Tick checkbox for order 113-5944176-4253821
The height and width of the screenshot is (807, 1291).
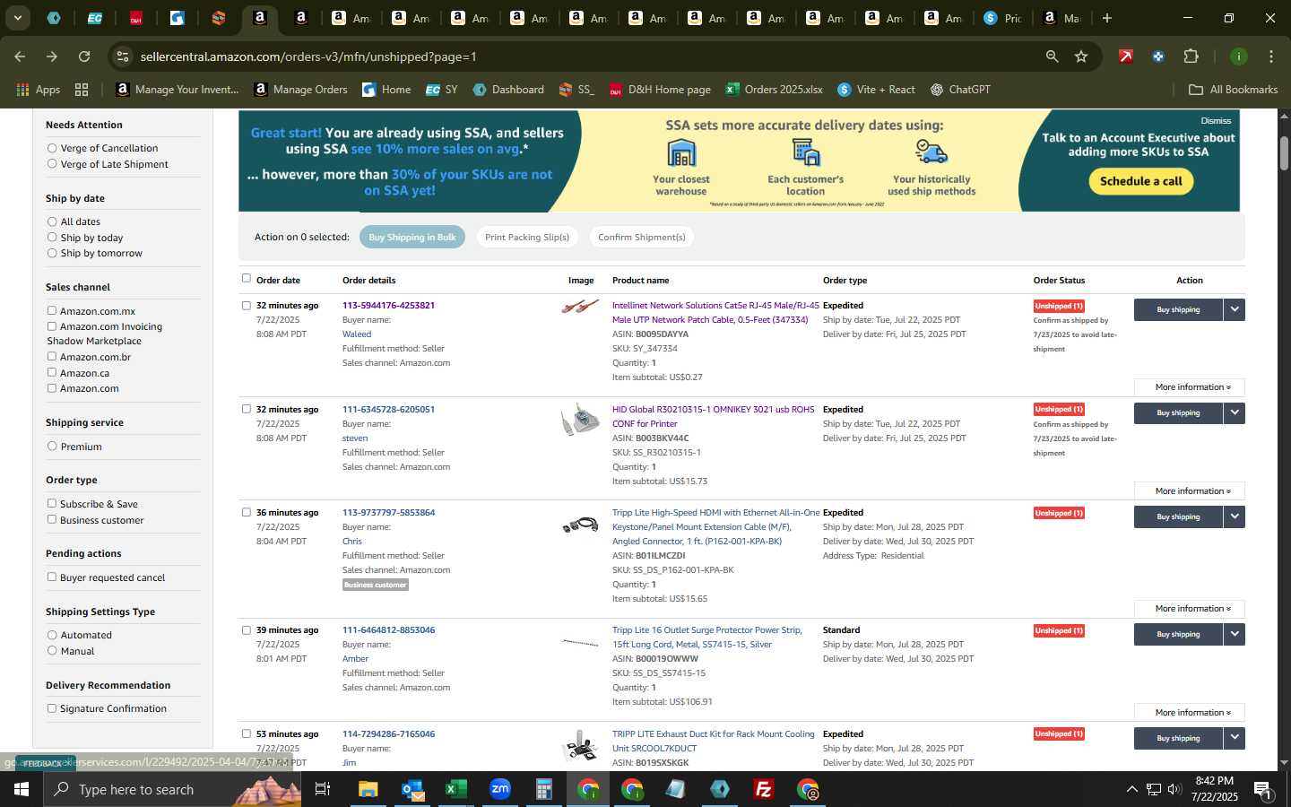pos(247,306)
